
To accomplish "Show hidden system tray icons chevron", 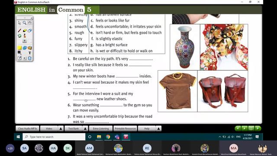I will click(220, 137).
